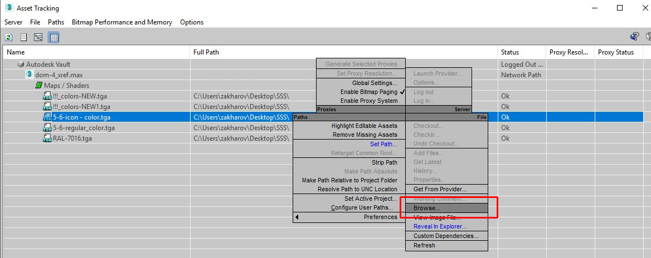
Task: Click greyed Checkout... entry
Action: (429, 126)
